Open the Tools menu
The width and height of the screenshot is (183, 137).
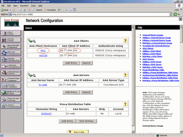[x=33, y=6]
